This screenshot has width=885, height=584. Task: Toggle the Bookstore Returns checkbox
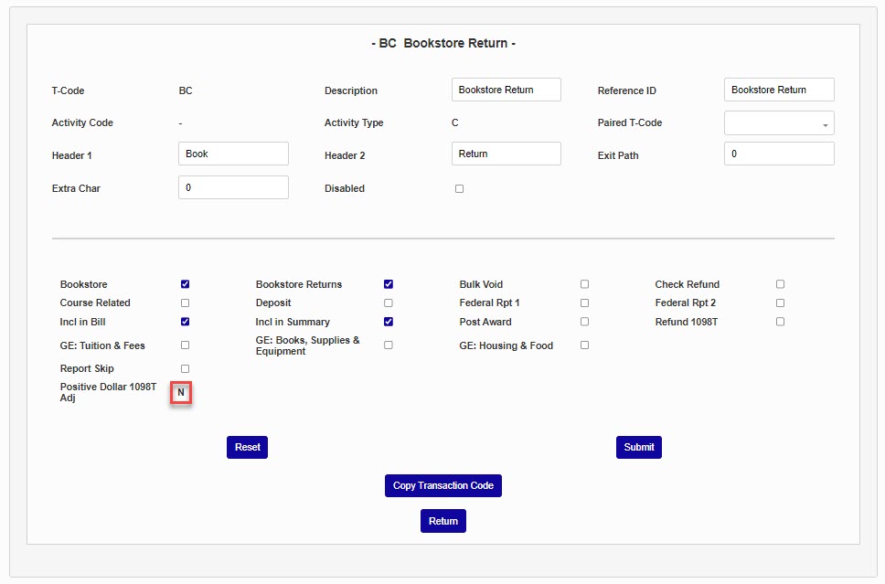click(389, 284)
